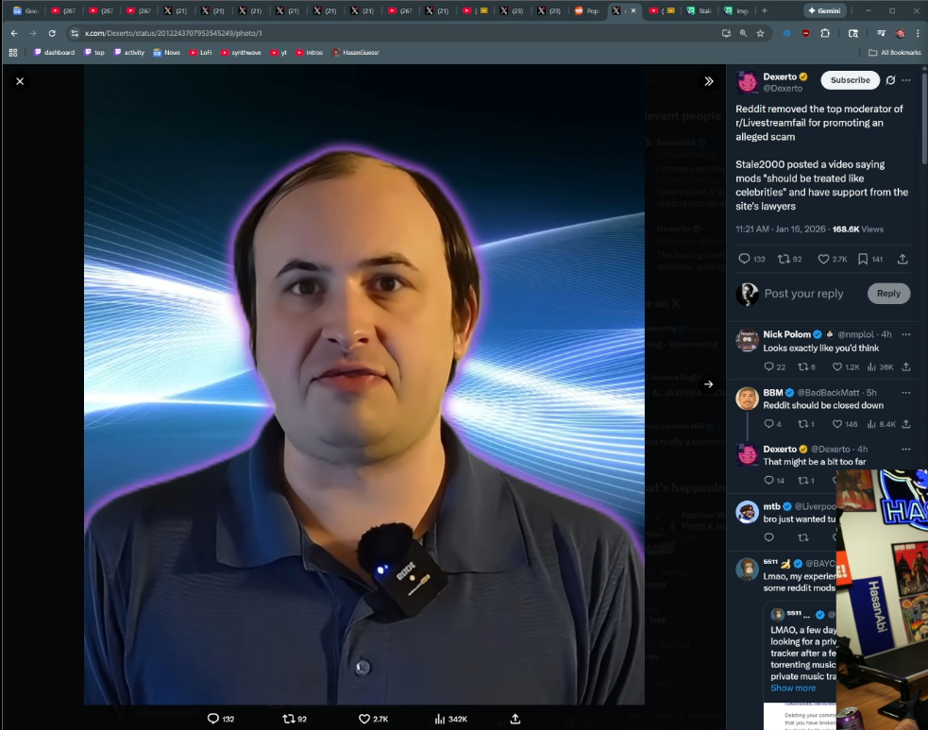The height and width of the screenshot is (730, 928).
Task: Click Show more on quoted post
Action: click(x=792, y=688)
